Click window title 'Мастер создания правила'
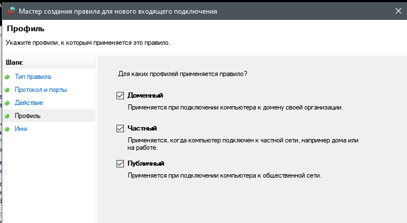Image resolution: width=407 pixels, height=223 pixels. pyautogui.click(x=118, y=11)
